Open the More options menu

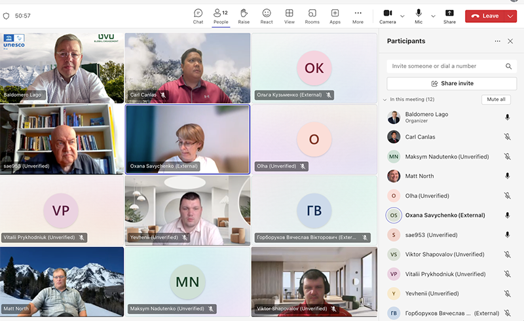click(x=358, y=16)
